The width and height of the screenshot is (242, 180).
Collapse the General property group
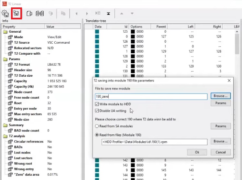pos(5,32)
